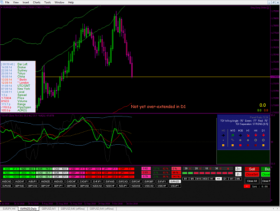Click the black right arrow under M30
Screen dimensions: 280x211
241,135
